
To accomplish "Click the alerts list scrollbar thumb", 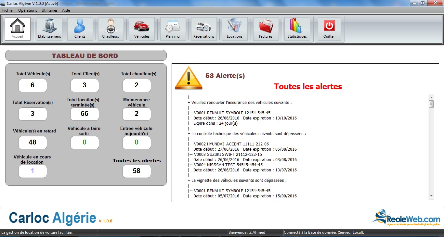I will tap(431, 104).
